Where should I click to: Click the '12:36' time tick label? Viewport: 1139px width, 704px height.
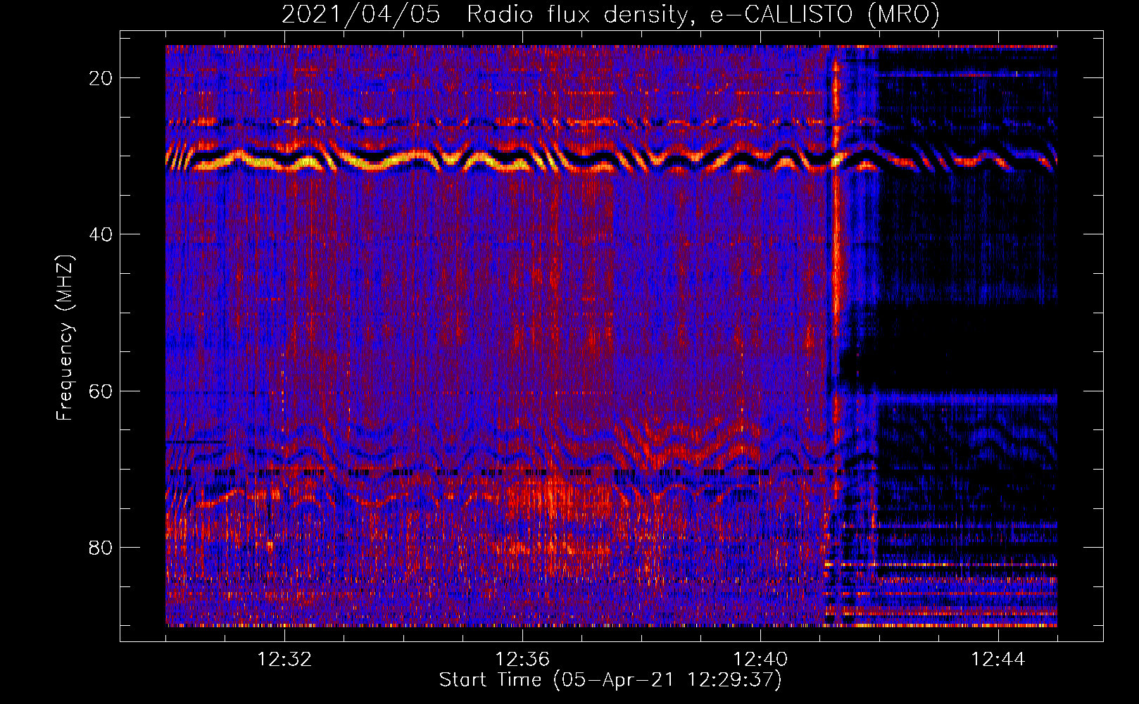click(x=522, y=660)
